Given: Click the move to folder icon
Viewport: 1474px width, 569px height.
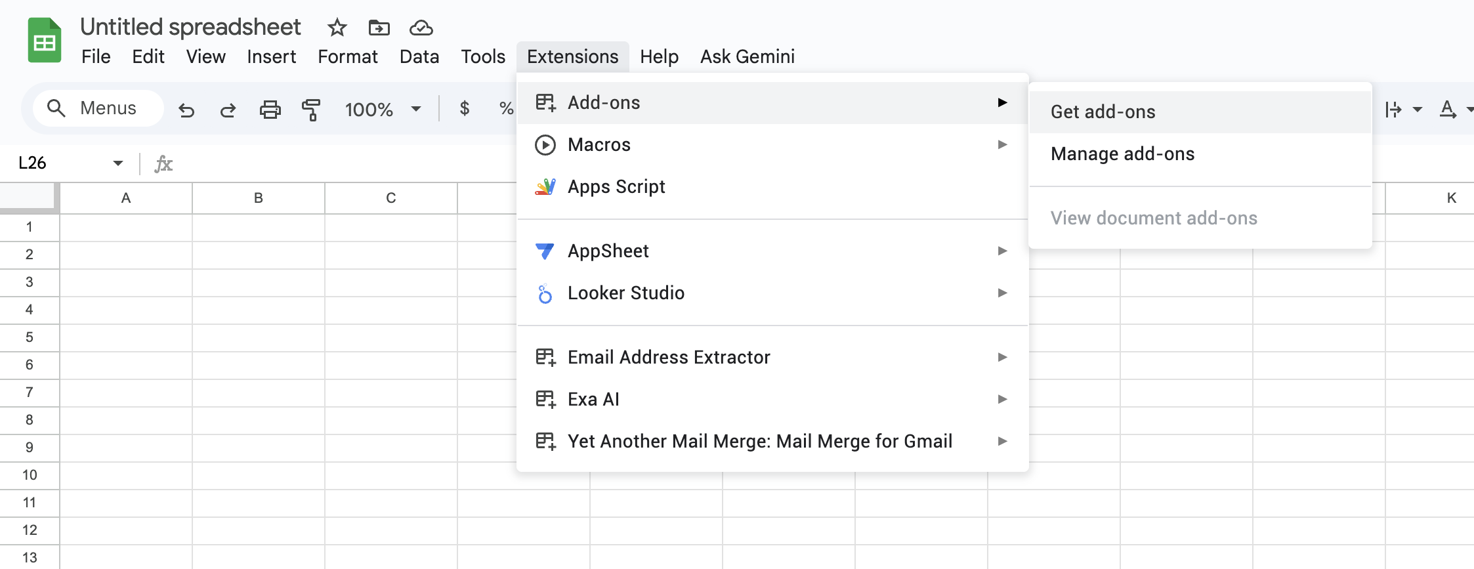Looking at the screenshot, I should pos(379,28).
